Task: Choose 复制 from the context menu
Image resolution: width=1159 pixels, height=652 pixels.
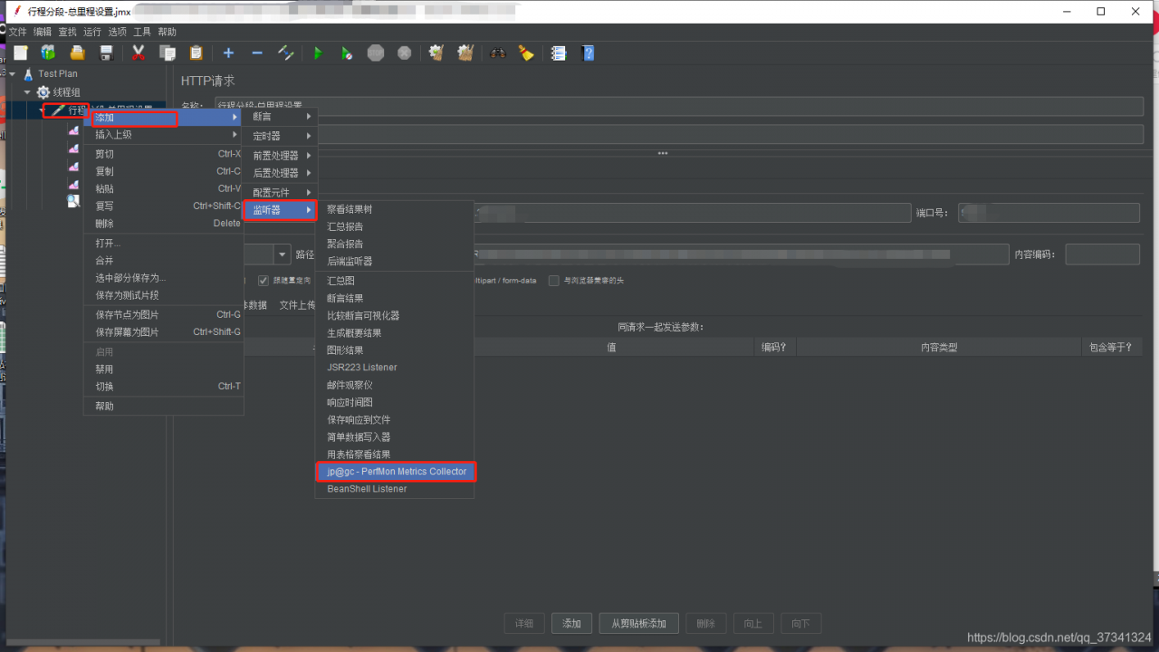Action: point(163,171)
